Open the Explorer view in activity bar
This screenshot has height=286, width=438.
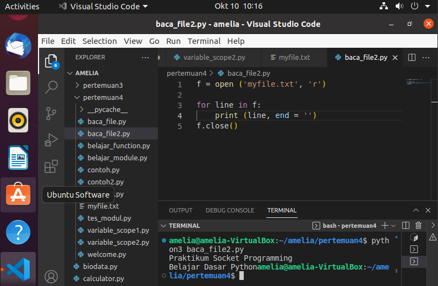(51, 61)
